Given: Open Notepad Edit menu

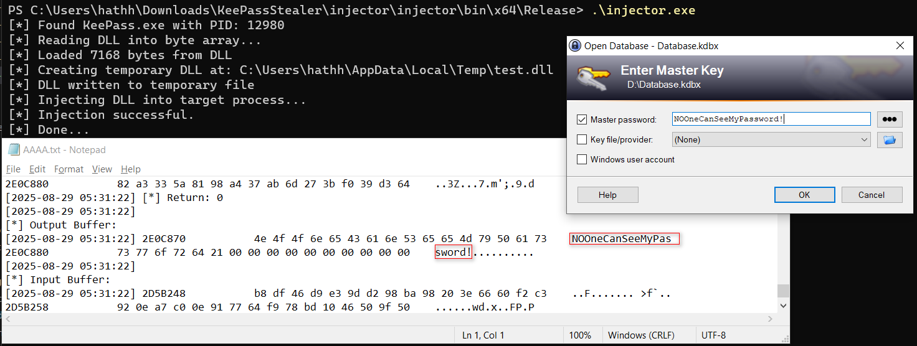Looking at the screenshot, I should [37, 169].
